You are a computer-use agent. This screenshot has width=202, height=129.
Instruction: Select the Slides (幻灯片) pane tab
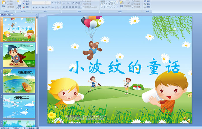(x=3, y=14)
